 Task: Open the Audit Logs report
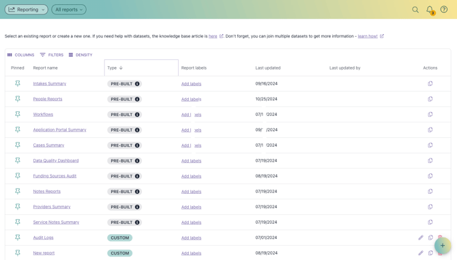pos(43,237)
